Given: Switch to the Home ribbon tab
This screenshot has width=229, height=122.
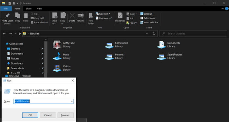Looking at the screenshot, I should 17,9.
